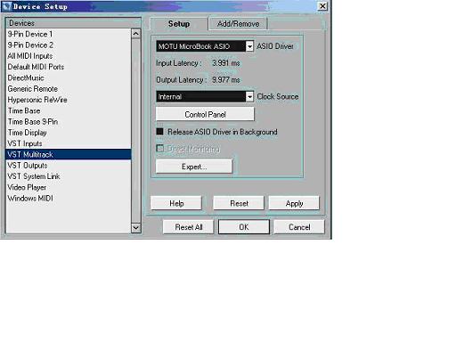Image resolution: width=456 pixels, height=342 pixels.
Task: Toggle Release ASIO Driver in Background
Action: coord(160,132)
